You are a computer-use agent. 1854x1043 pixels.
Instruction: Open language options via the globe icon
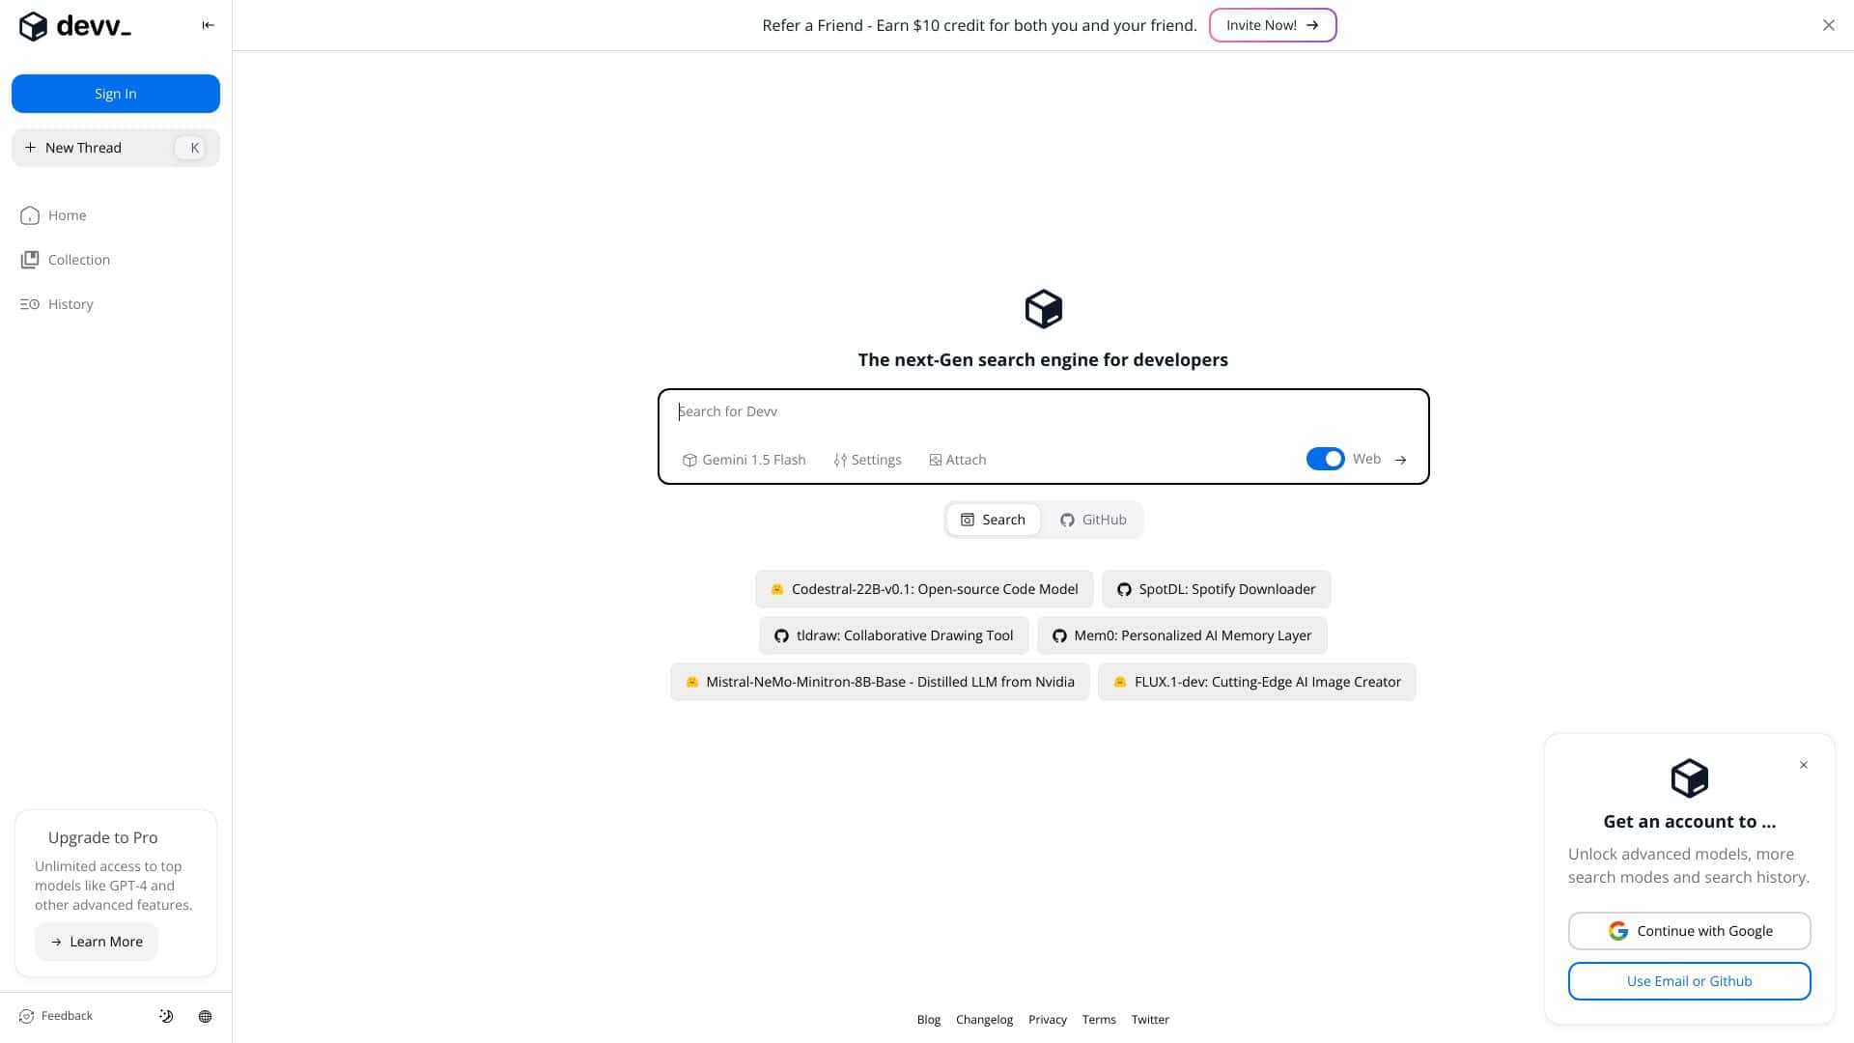pos(205,1015)
